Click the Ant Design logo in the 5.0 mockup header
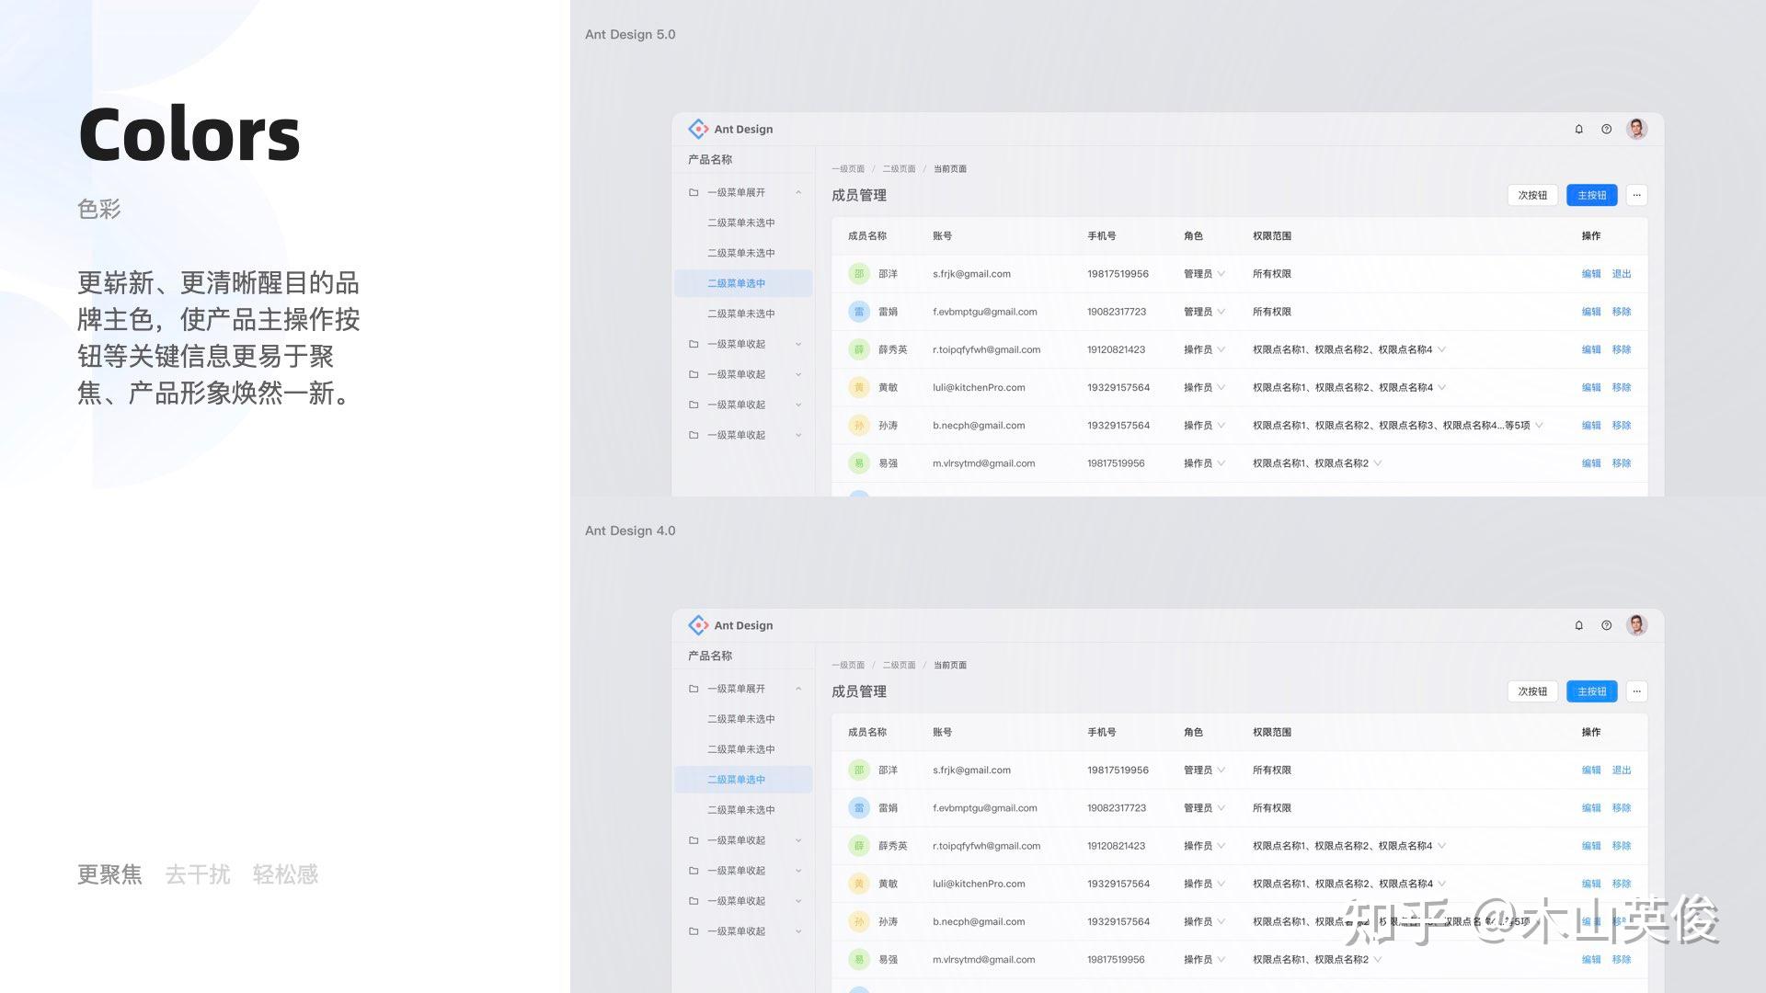 pyautogui.click(x=698, y=129)
